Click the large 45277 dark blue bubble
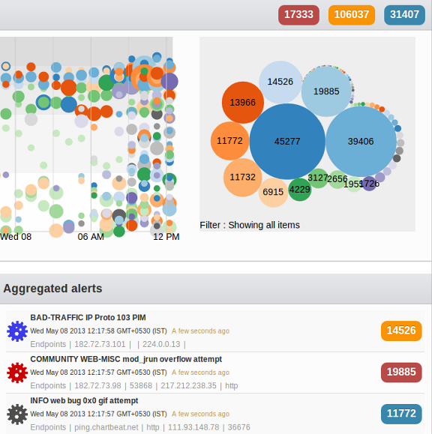Screen dimensions: 432x434 point(287,142)
